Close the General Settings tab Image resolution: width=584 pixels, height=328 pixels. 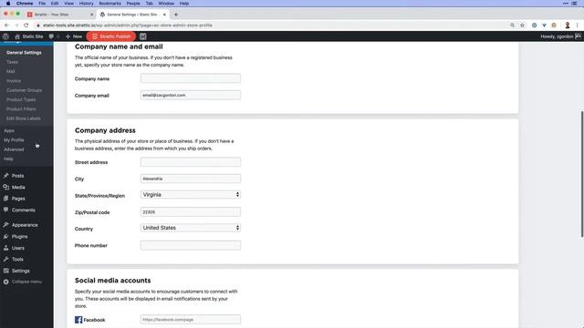pyautogui.click(x=164, y=15)
